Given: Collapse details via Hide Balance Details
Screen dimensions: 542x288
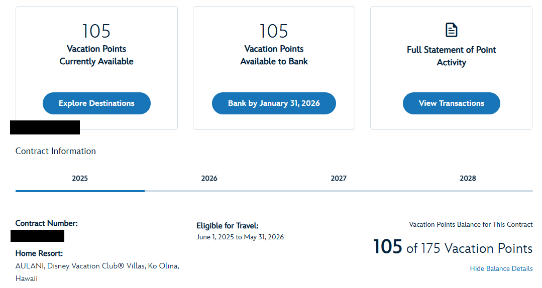Looking at the screenshot, I should (501, 268).
